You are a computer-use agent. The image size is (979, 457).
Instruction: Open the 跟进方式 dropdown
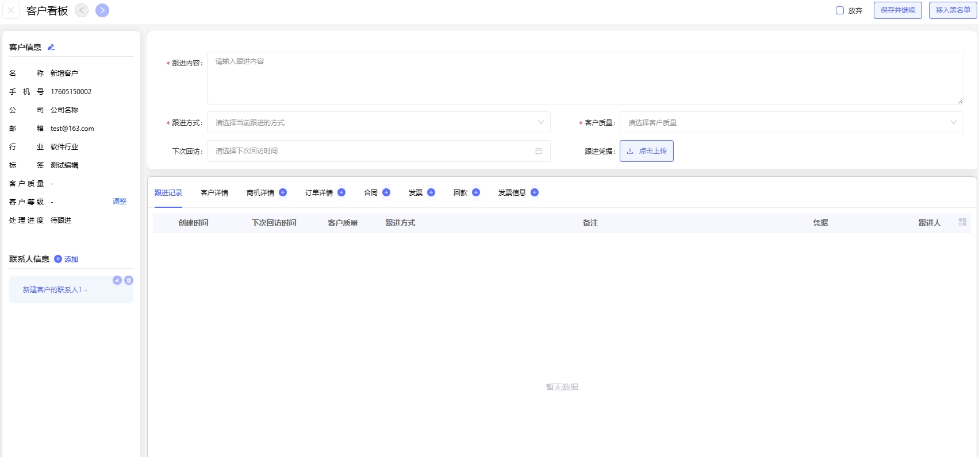pyautogui.click(x=378, y=122)
